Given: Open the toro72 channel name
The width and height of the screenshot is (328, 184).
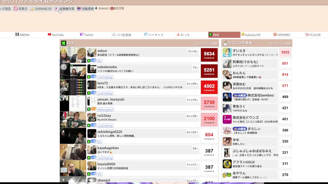Looking at the screenshot, I should (102, 83).
